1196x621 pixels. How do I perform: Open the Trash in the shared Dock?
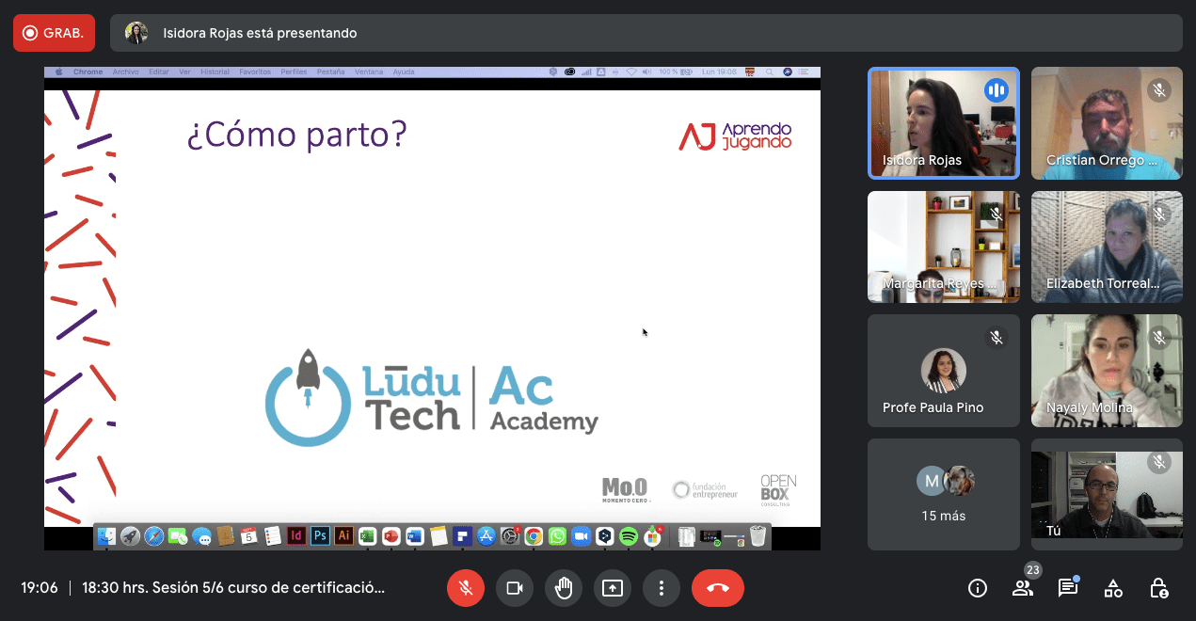pos(758,536)
